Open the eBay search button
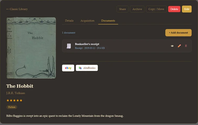The height and width of the screenshot is (125, 198). [68, 68]
